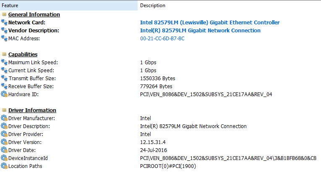Click the Intel(R) 82579LM Gigabit Network Connection link

(200, 30)
